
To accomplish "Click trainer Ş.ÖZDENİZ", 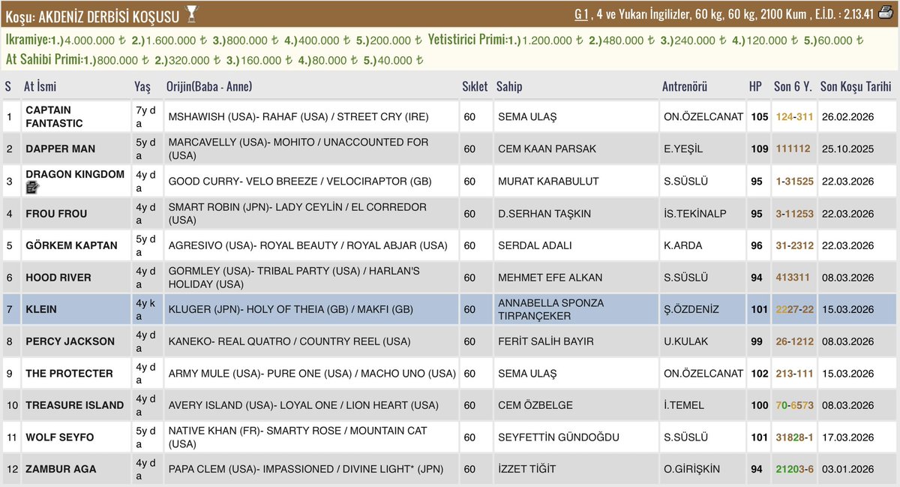I will pyautogui.click(x=693, y=309).
